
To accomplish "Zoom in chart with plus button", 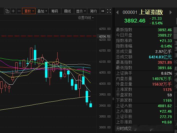I will tap(13, 11).
